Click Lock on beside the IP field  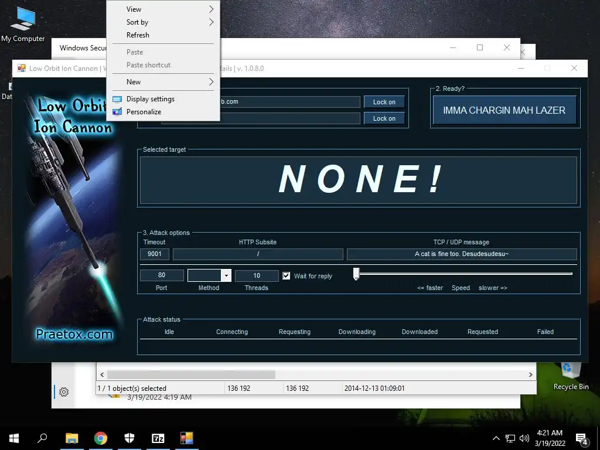point(384,118)
